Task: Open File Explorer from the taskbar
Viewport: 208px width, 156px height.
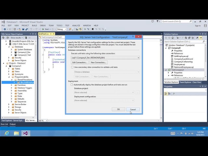Action: (16, 133)
